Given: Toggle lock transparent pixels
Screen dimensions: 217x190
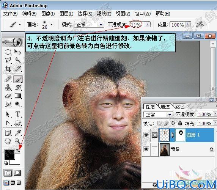Looking at the screenshot, I should tap(159, 123).
